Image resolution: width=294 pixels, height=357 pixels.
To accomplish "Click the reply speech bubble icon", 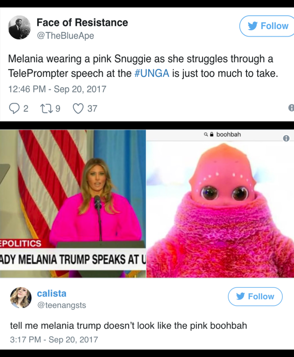I will click(14, 109).
